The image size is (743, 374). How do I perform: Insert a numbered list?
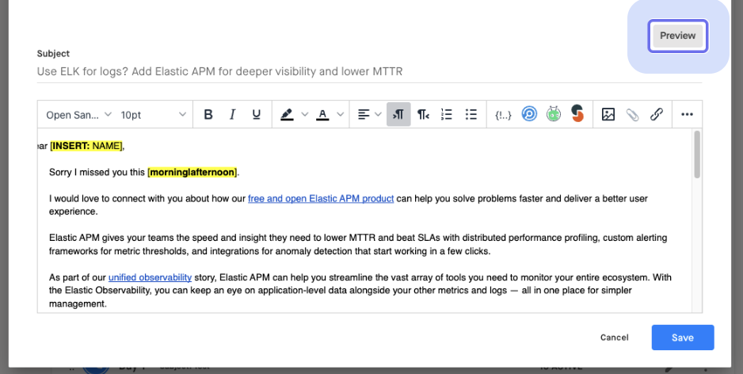click(x=447, y=115)
